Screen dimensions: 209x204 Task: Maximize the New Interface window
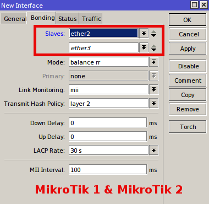pyautogui.click(x=194, y=5)
